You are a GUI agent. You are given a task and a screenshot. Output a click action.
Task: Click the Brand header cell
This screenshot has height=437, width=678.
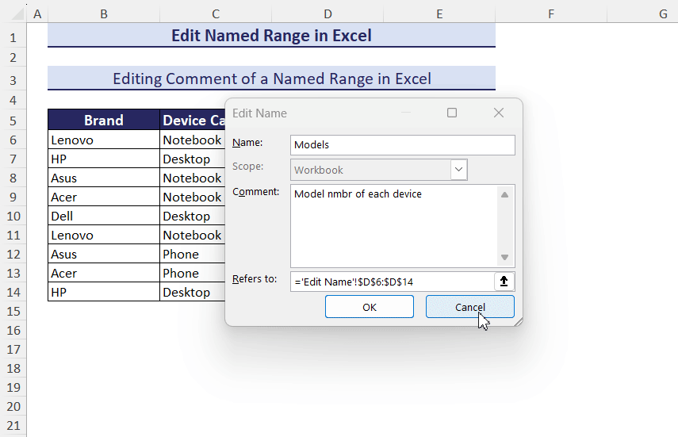click(104, 120)
